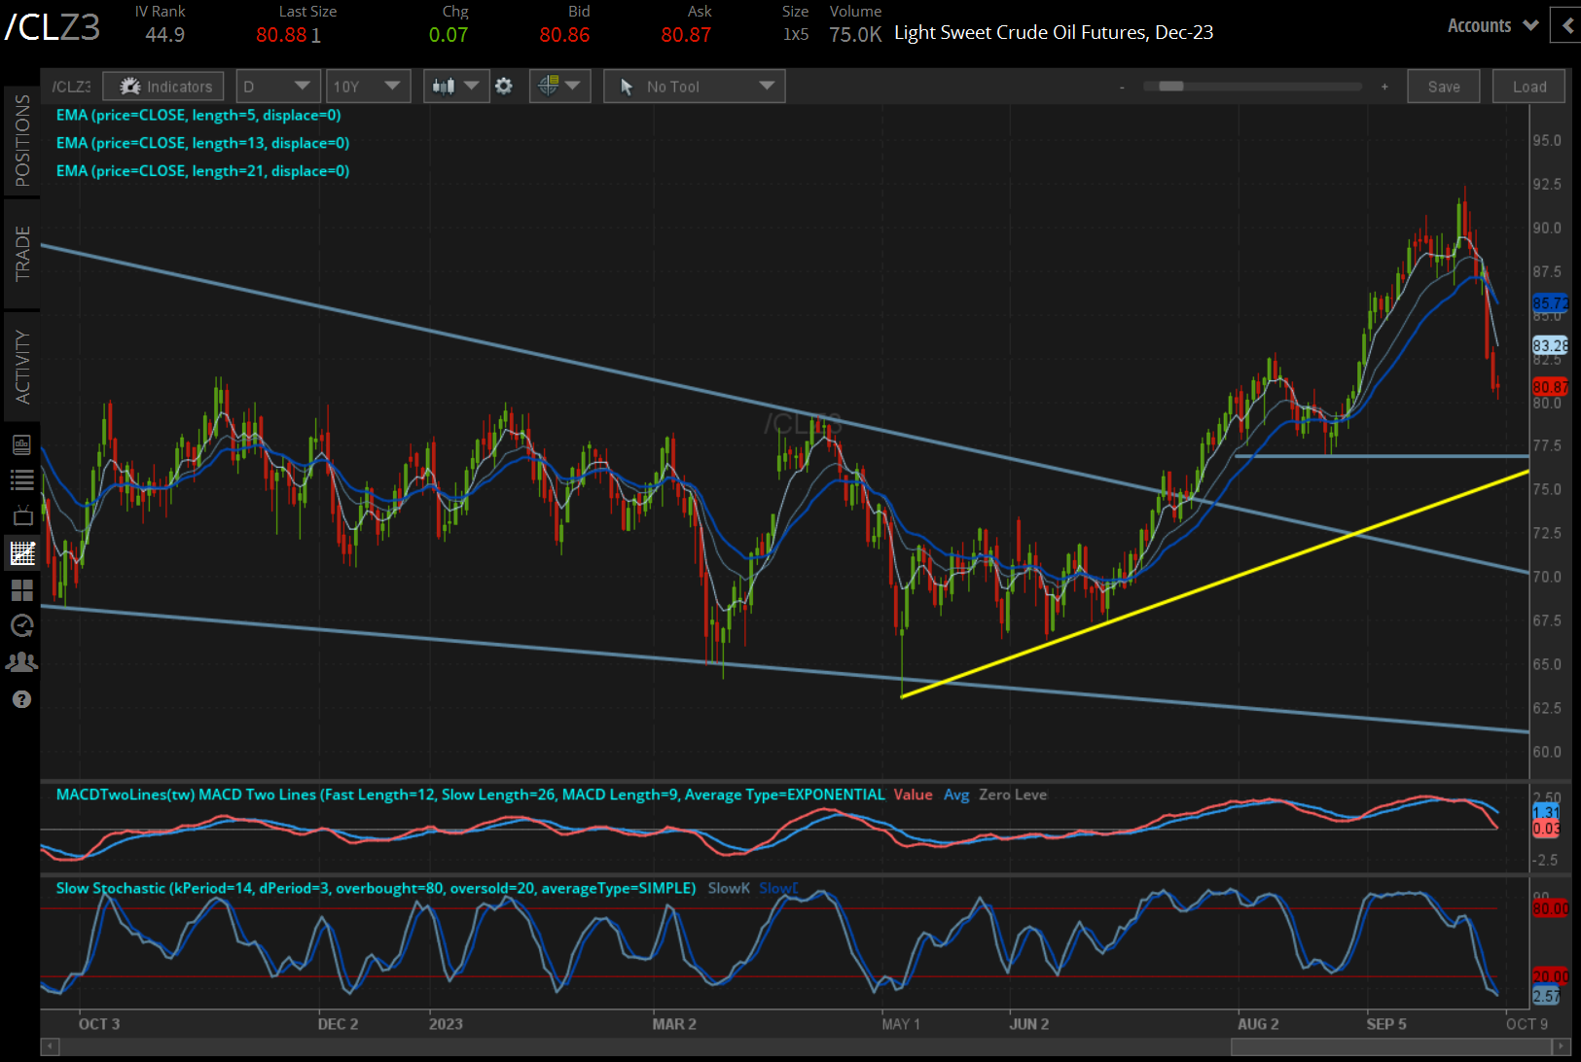Click the Volume value 75.0K
The width and height of the screenshot is (1581, 1062).
(855, 35)
